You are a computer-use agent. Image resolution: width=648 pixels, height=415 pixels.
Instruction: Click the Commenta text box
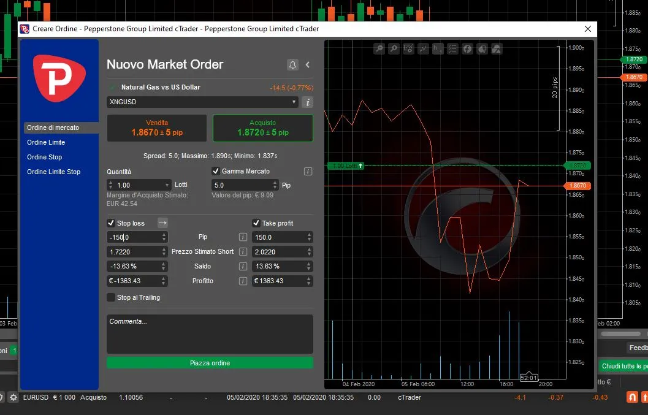tap(210, 334)
